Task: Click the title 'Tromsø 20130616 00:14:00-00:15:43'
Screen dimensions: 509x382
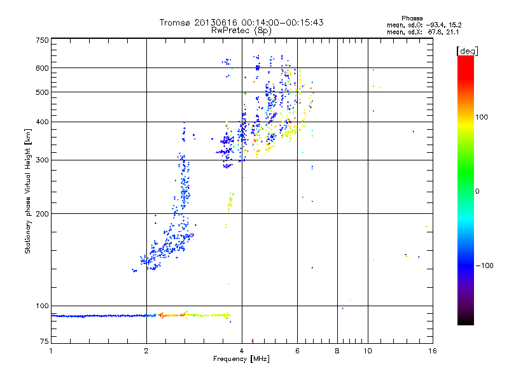Action: click(x=241, y=22)
